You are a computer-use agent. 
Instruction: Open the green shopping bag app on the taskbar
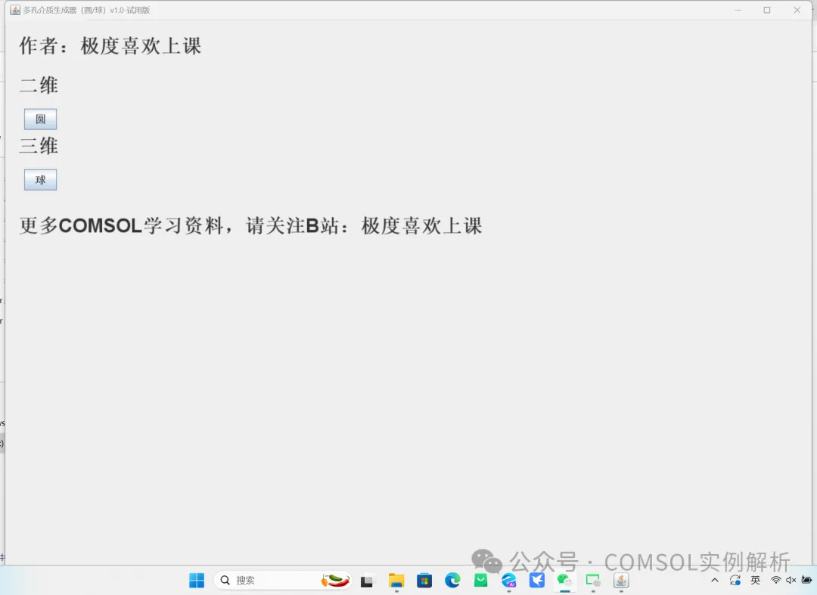coord(480,581)
